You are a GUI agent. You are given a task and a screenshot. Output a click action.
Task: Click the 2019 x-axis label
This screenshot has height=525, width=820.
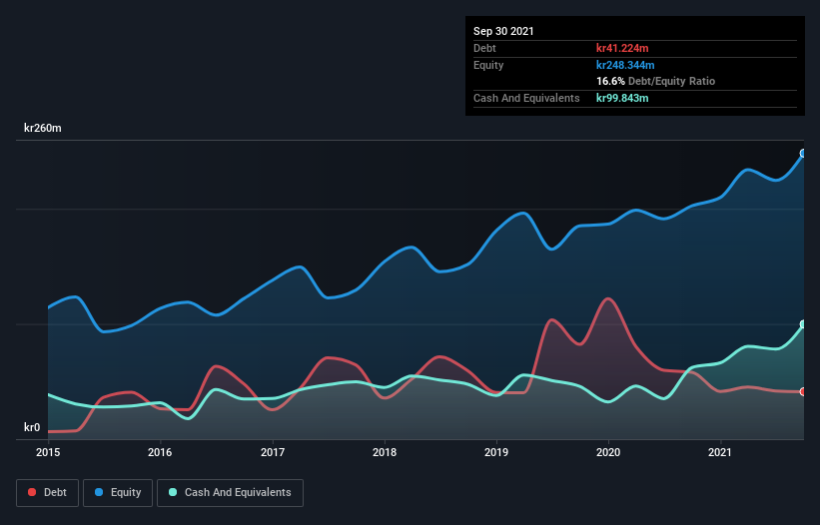click(496, 452)
